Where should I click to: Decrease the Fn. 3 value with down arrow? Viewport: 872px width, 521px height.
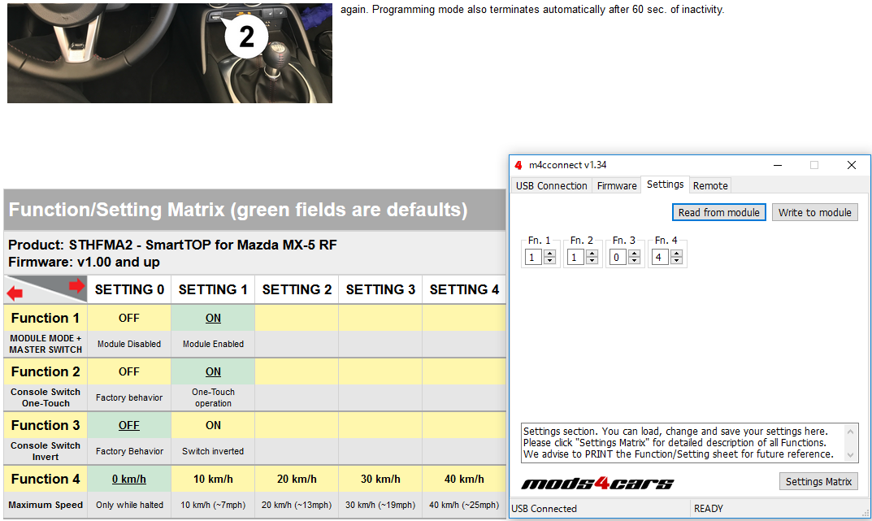pyautogui.click(x=635, y=261)
